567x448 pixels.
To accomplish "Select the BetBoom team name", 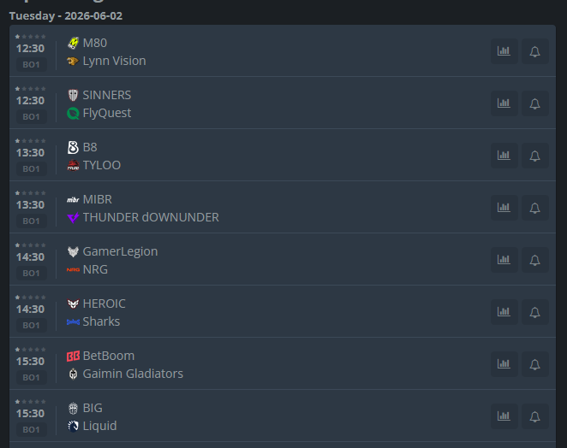I will coord(109,356).
